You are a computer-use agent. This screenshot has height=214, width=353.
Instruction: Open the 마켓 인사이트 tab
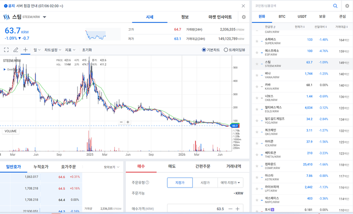coord(220,17)
